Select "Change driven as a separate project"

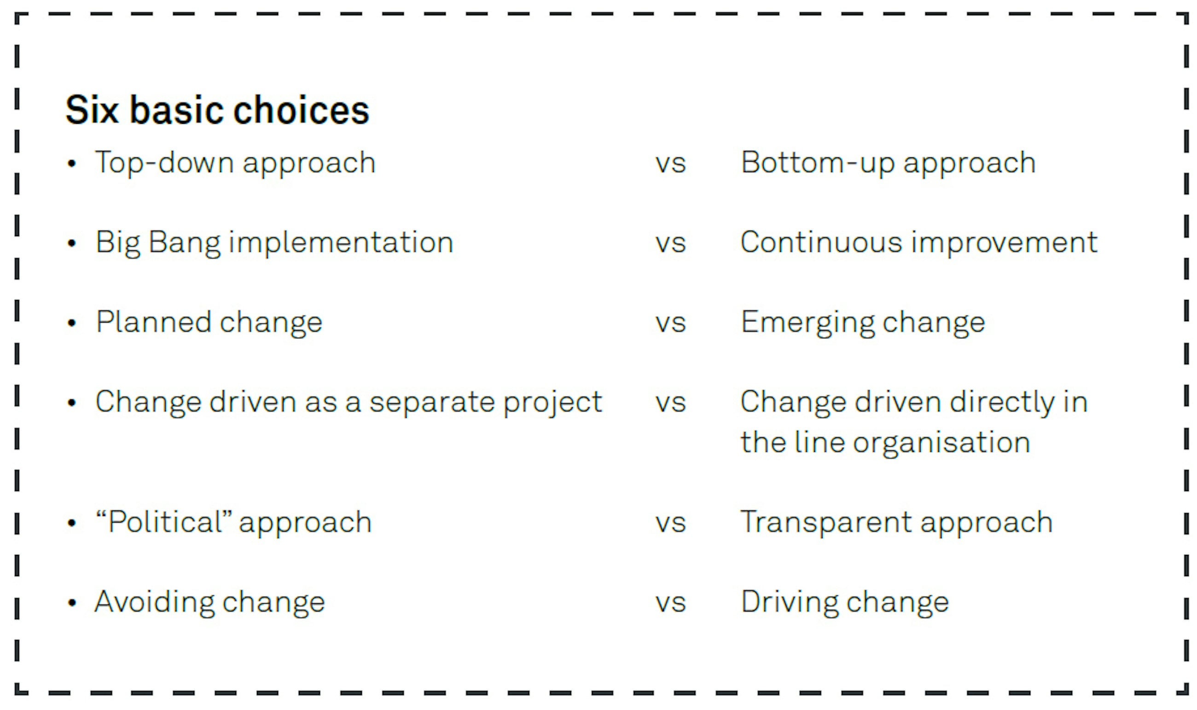click(349, 402)
